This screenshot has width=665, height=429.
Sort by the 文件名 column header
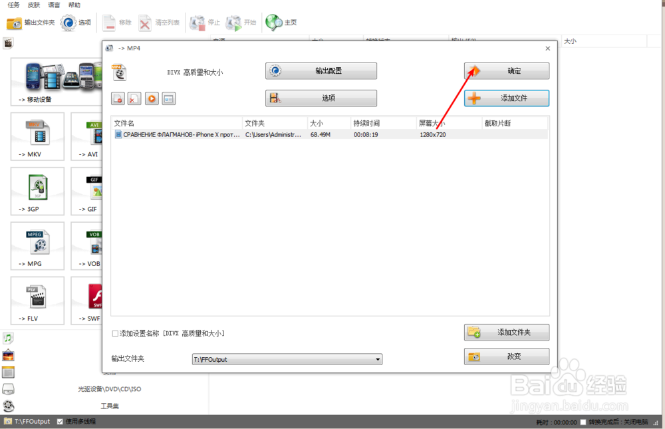coord(177,123)
